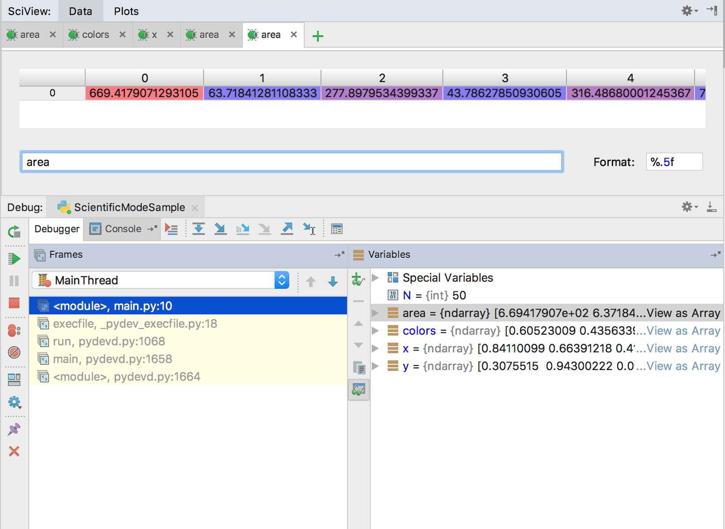725x529 pixels.
Task: Click the New Watch plus icon
Action: click(x=358, y=280)
